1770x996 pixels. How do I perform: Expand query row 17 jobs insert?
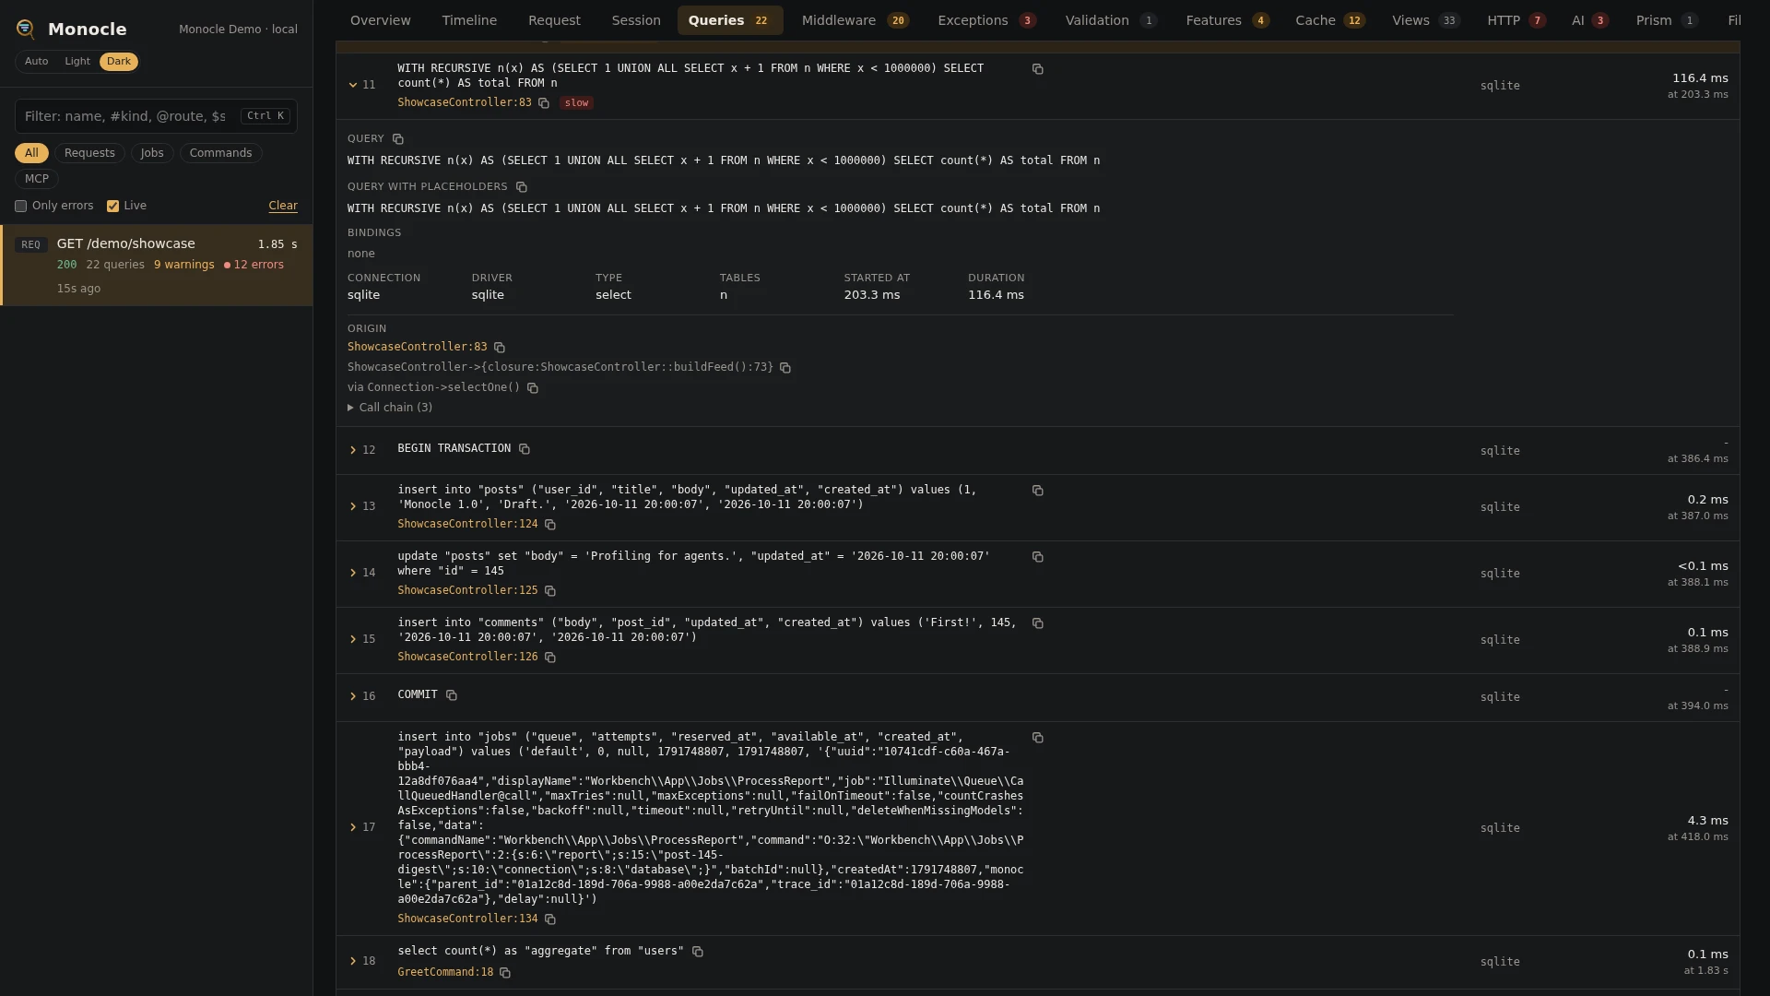pyautogui.click(x=353, y=827)
